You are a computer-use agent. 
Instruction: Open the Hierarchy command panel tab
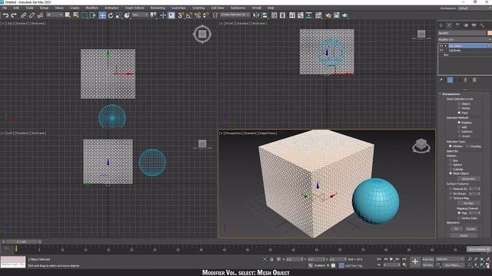pos(457,25)
